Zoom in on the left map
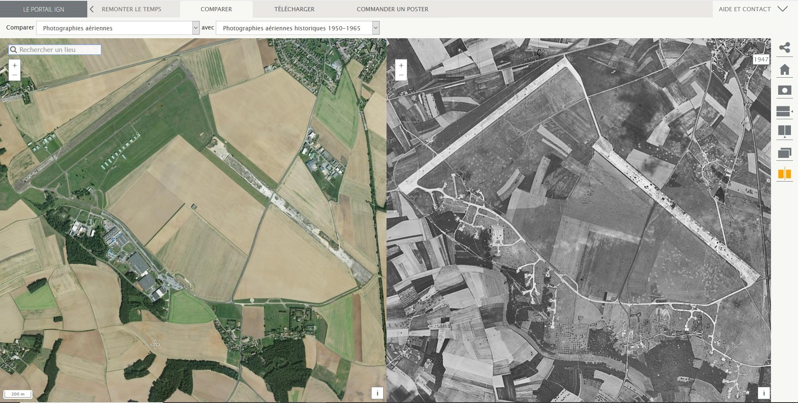Image resolution: width=798 pixels, height=403 pixels. [x=15, y=65]
